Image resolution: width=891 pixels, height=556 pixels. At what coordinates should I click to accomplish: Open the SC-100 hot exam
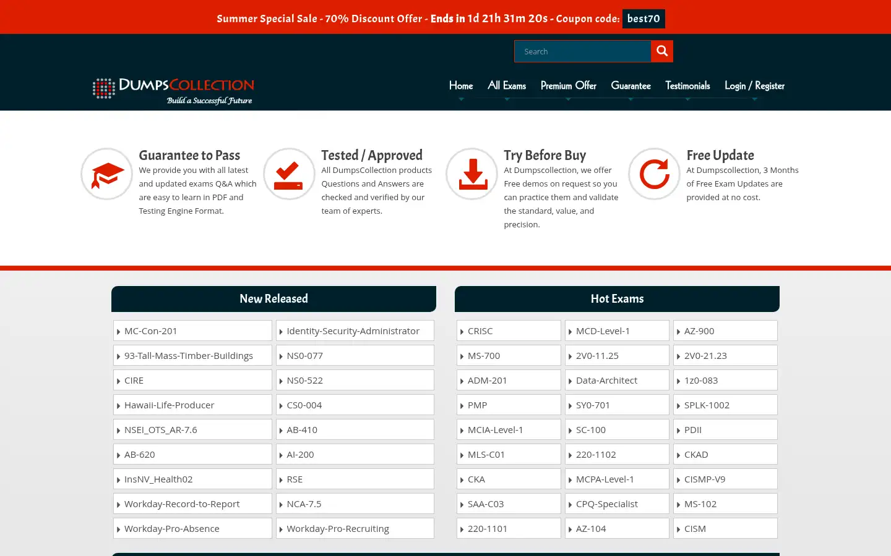tap(617, 429)
